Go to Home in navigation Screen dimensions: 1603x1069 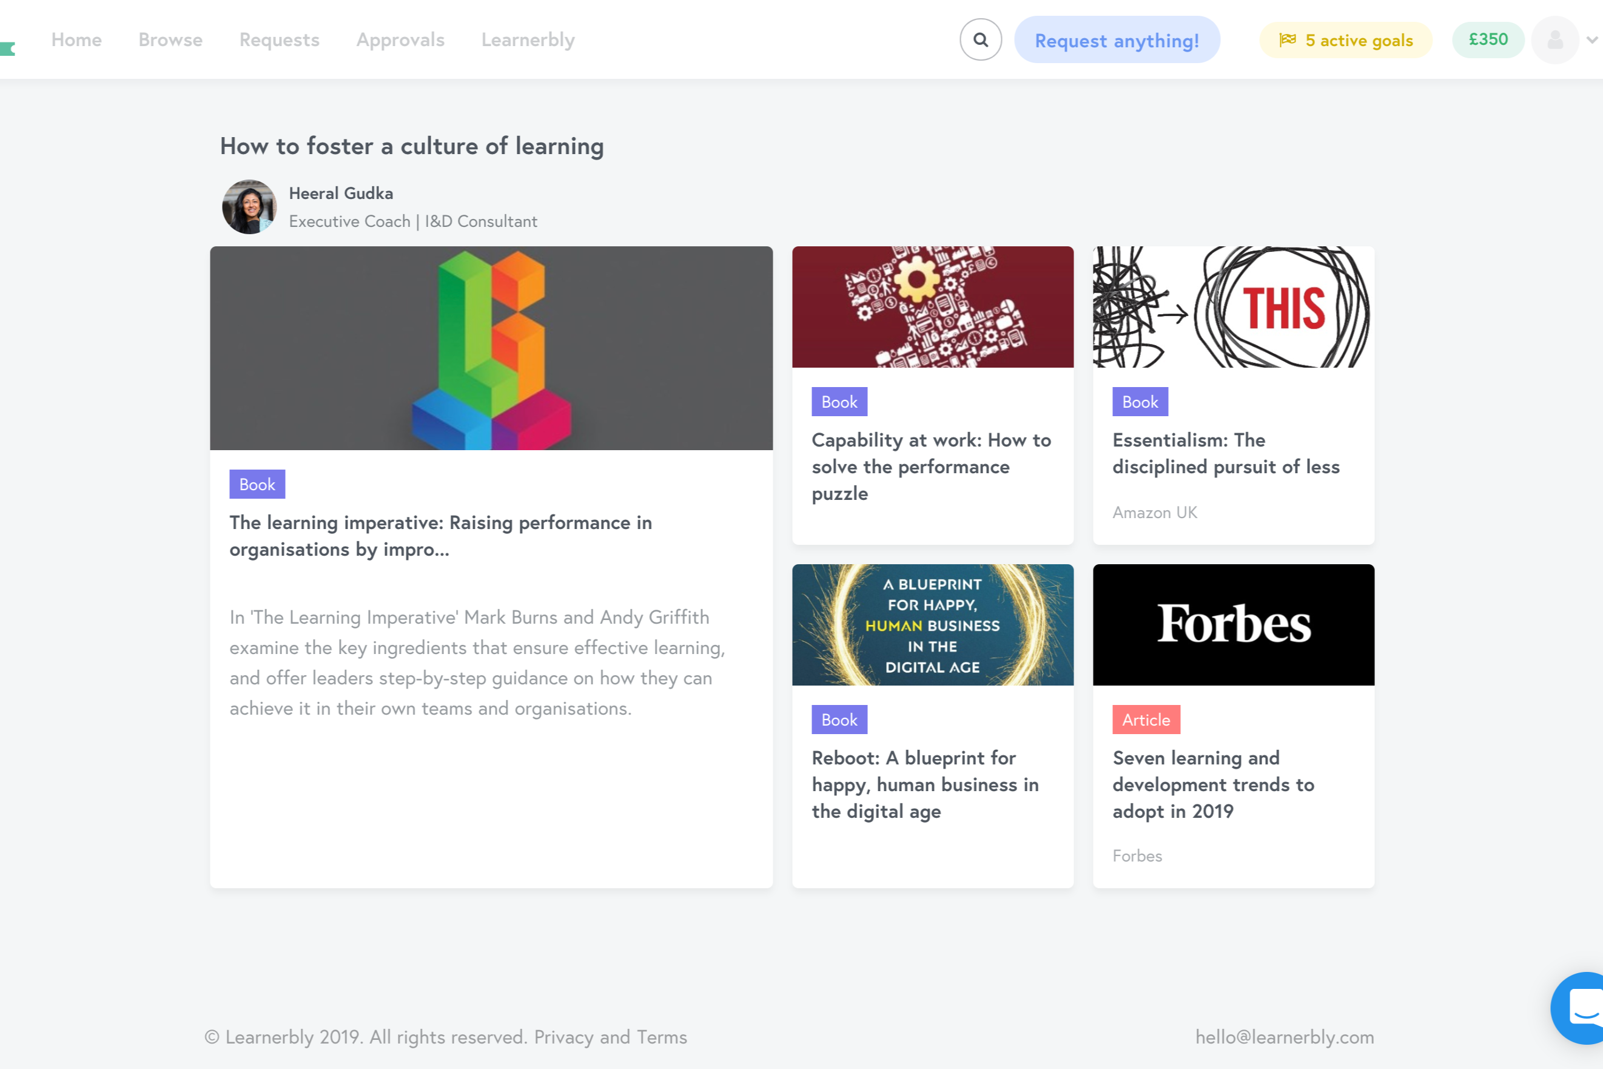coord(76,39)
